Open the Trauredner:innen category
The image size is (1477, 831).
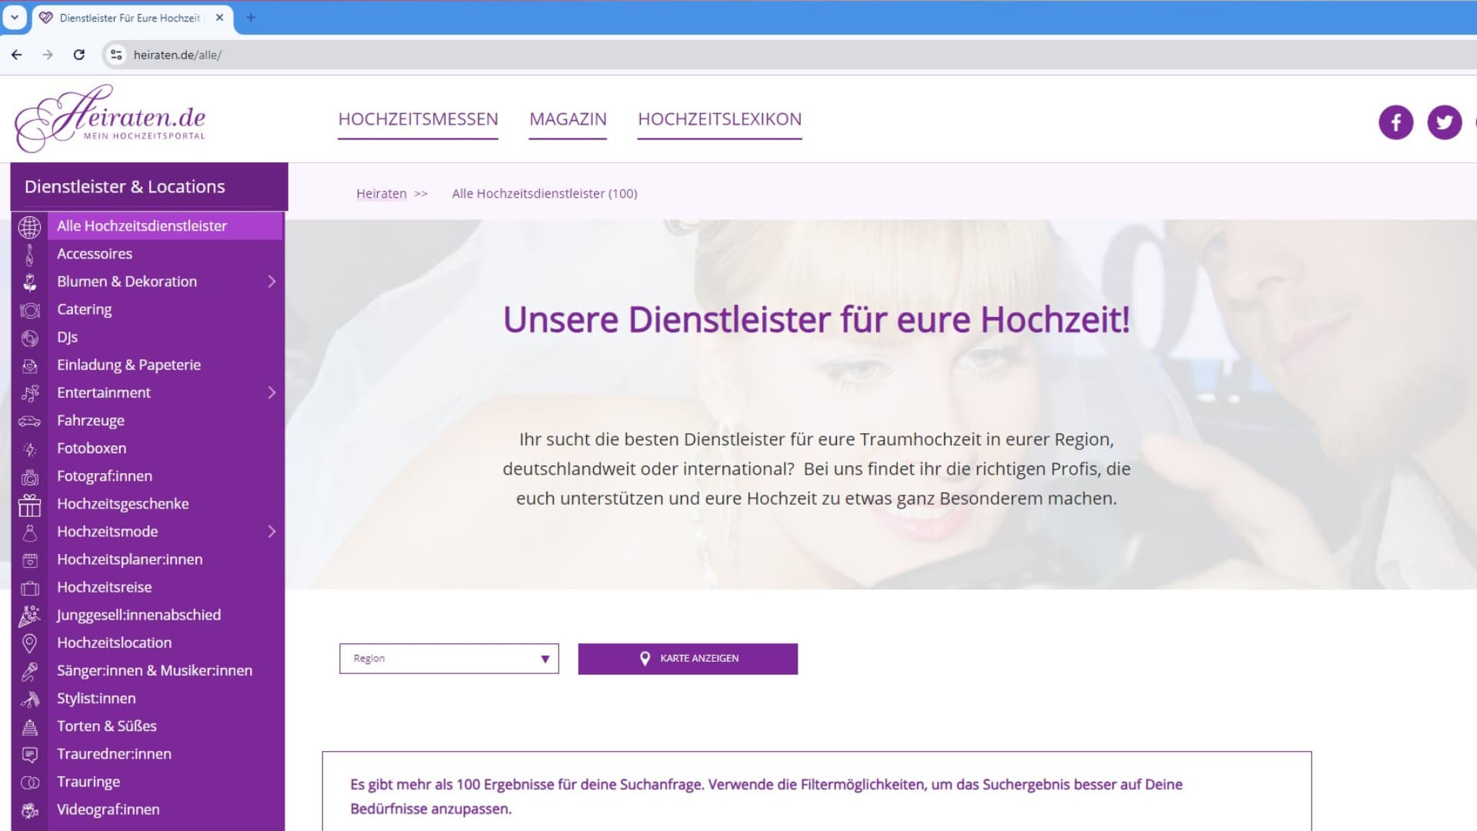click(x=114, y=754)
